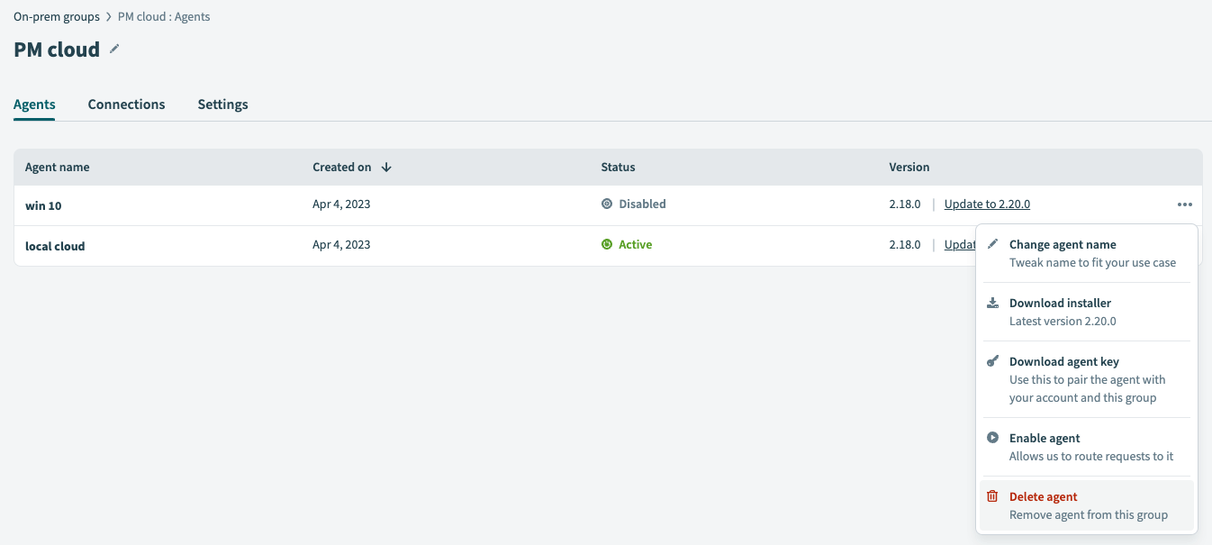
Task: Click Update to 2.20.0 link for win 10
Action: tap(987, 204)
